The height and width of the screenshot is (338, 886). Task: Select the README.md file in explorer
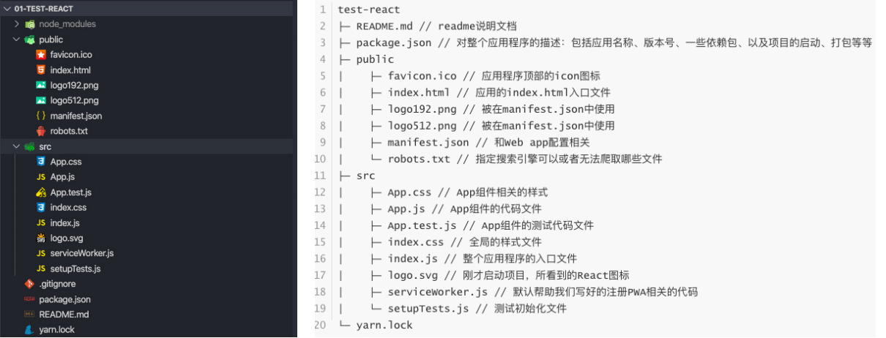click(x=64, y=315)
